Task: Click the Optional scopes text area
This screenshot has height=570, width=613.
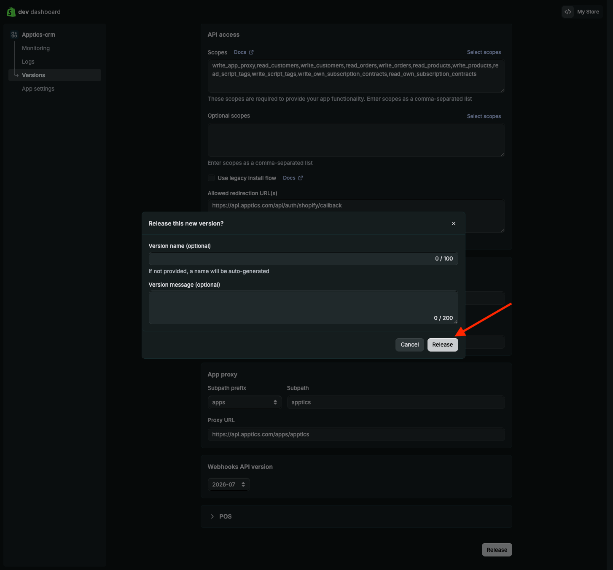Action: click(x=356, y=140)
